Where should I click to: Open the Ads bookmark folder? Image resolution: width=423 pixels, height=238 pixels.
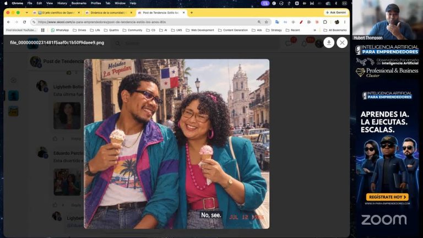coord(257,30)
